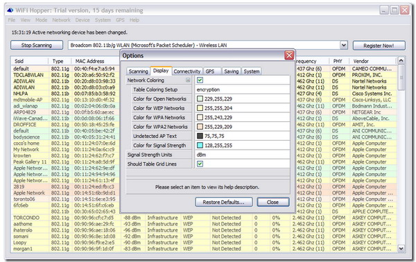Click the Restore Defaults button
The height and width of the screenshot is (262, 416).
tap(224, 202)
